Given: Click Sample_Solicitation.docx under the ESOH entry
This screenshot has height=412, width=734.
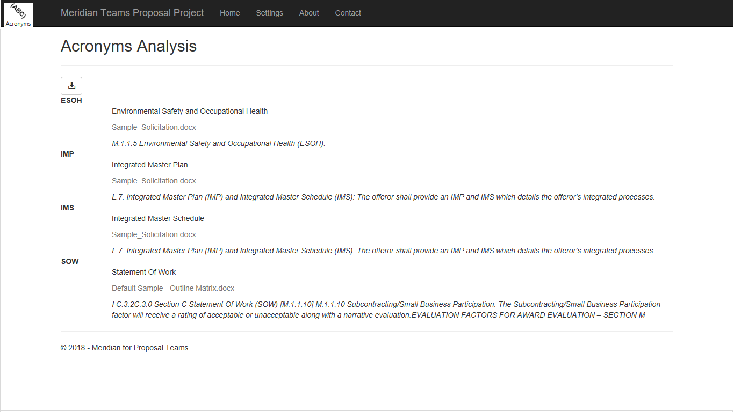Looking at the screenshot, I should [x=154, y=127].
